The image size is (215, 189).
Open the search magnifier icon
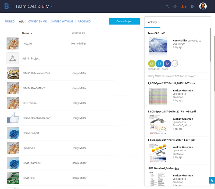coord(167,6)
